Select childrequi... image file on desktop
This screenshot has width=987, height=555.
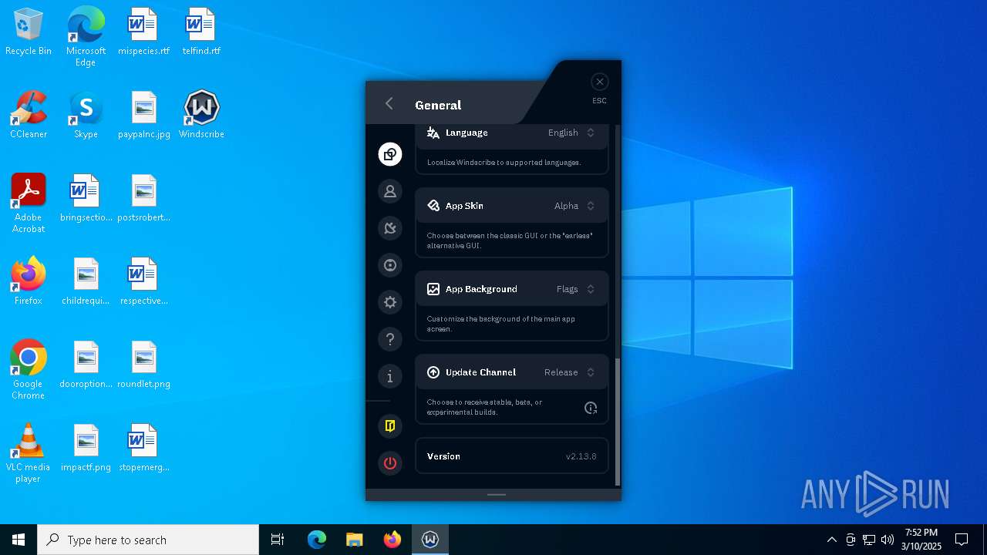tap(86, 282)
